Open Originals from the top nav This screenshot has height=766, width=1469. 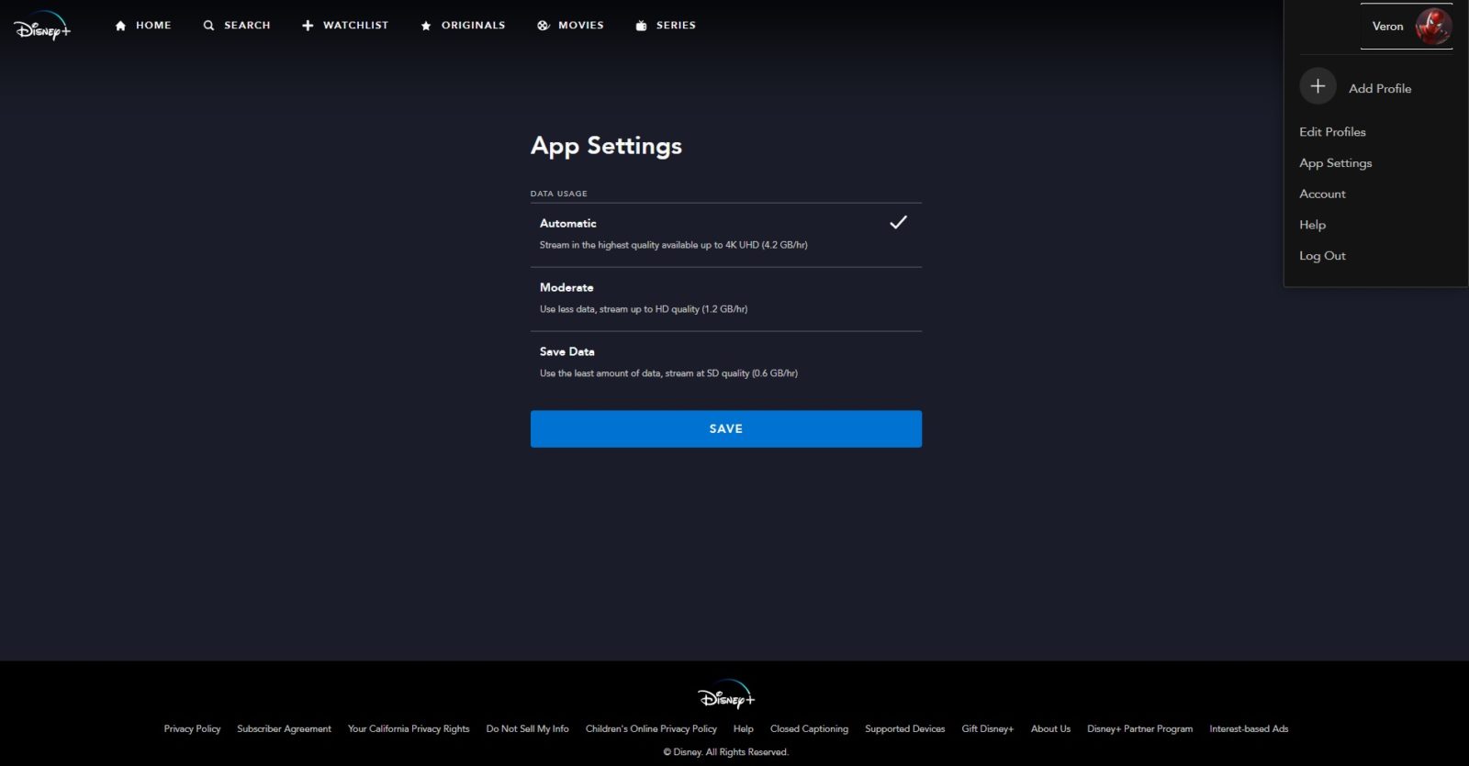click(463, 26)
